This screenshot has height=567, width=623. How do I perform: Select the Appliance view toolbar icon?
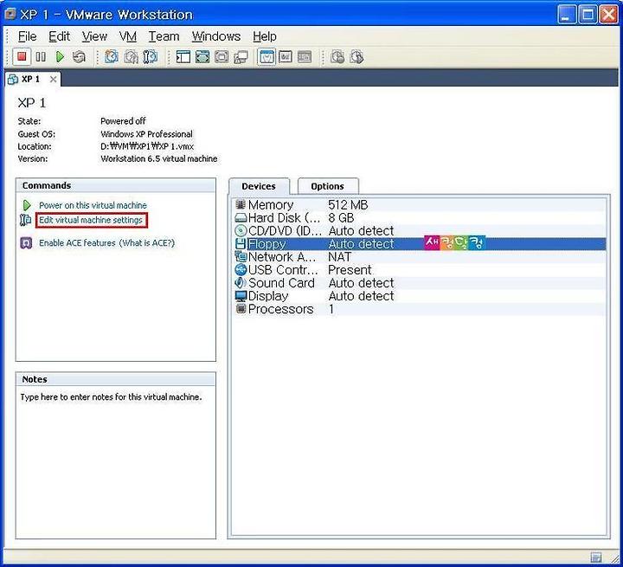pyautogui.click(x=286, y=57)
